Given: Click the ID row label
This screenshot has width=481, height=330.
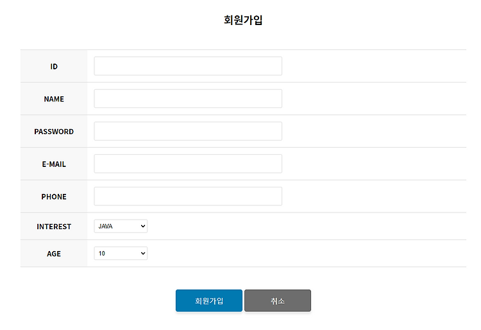Looking at the screenshot, I should click(x=54, y=67).
